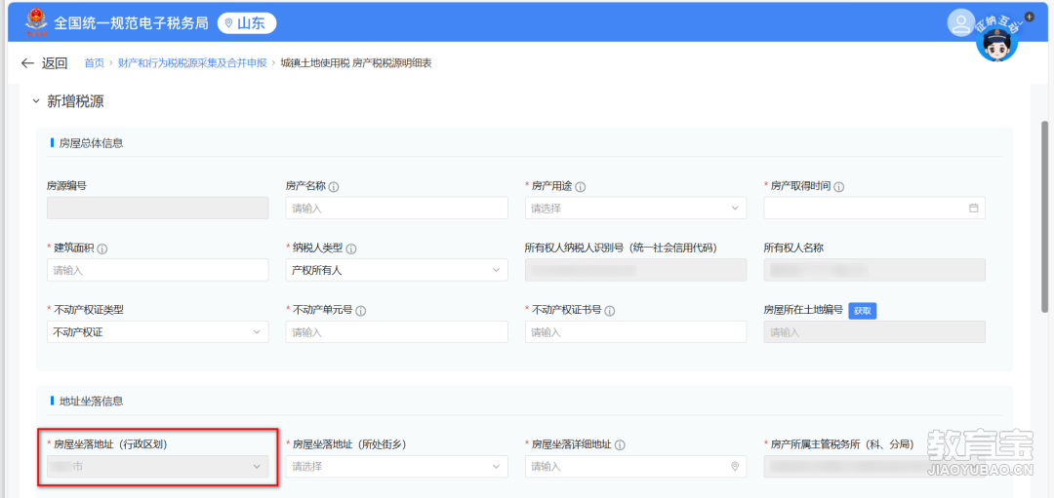The width and height of the screenshot is (1054, 498).
Task: Click the 所有权人名称 label
Action: pyautogui.click(x=793, y=248)
